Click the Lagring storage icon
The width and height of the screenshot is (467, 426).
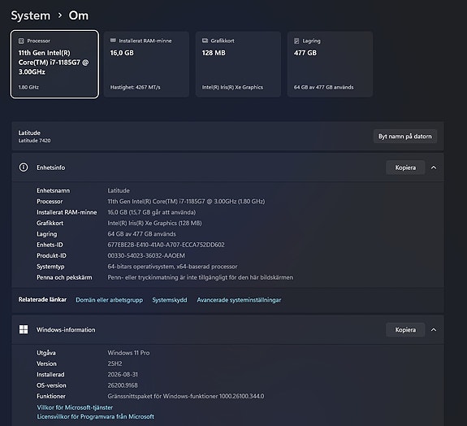point(296,41)
